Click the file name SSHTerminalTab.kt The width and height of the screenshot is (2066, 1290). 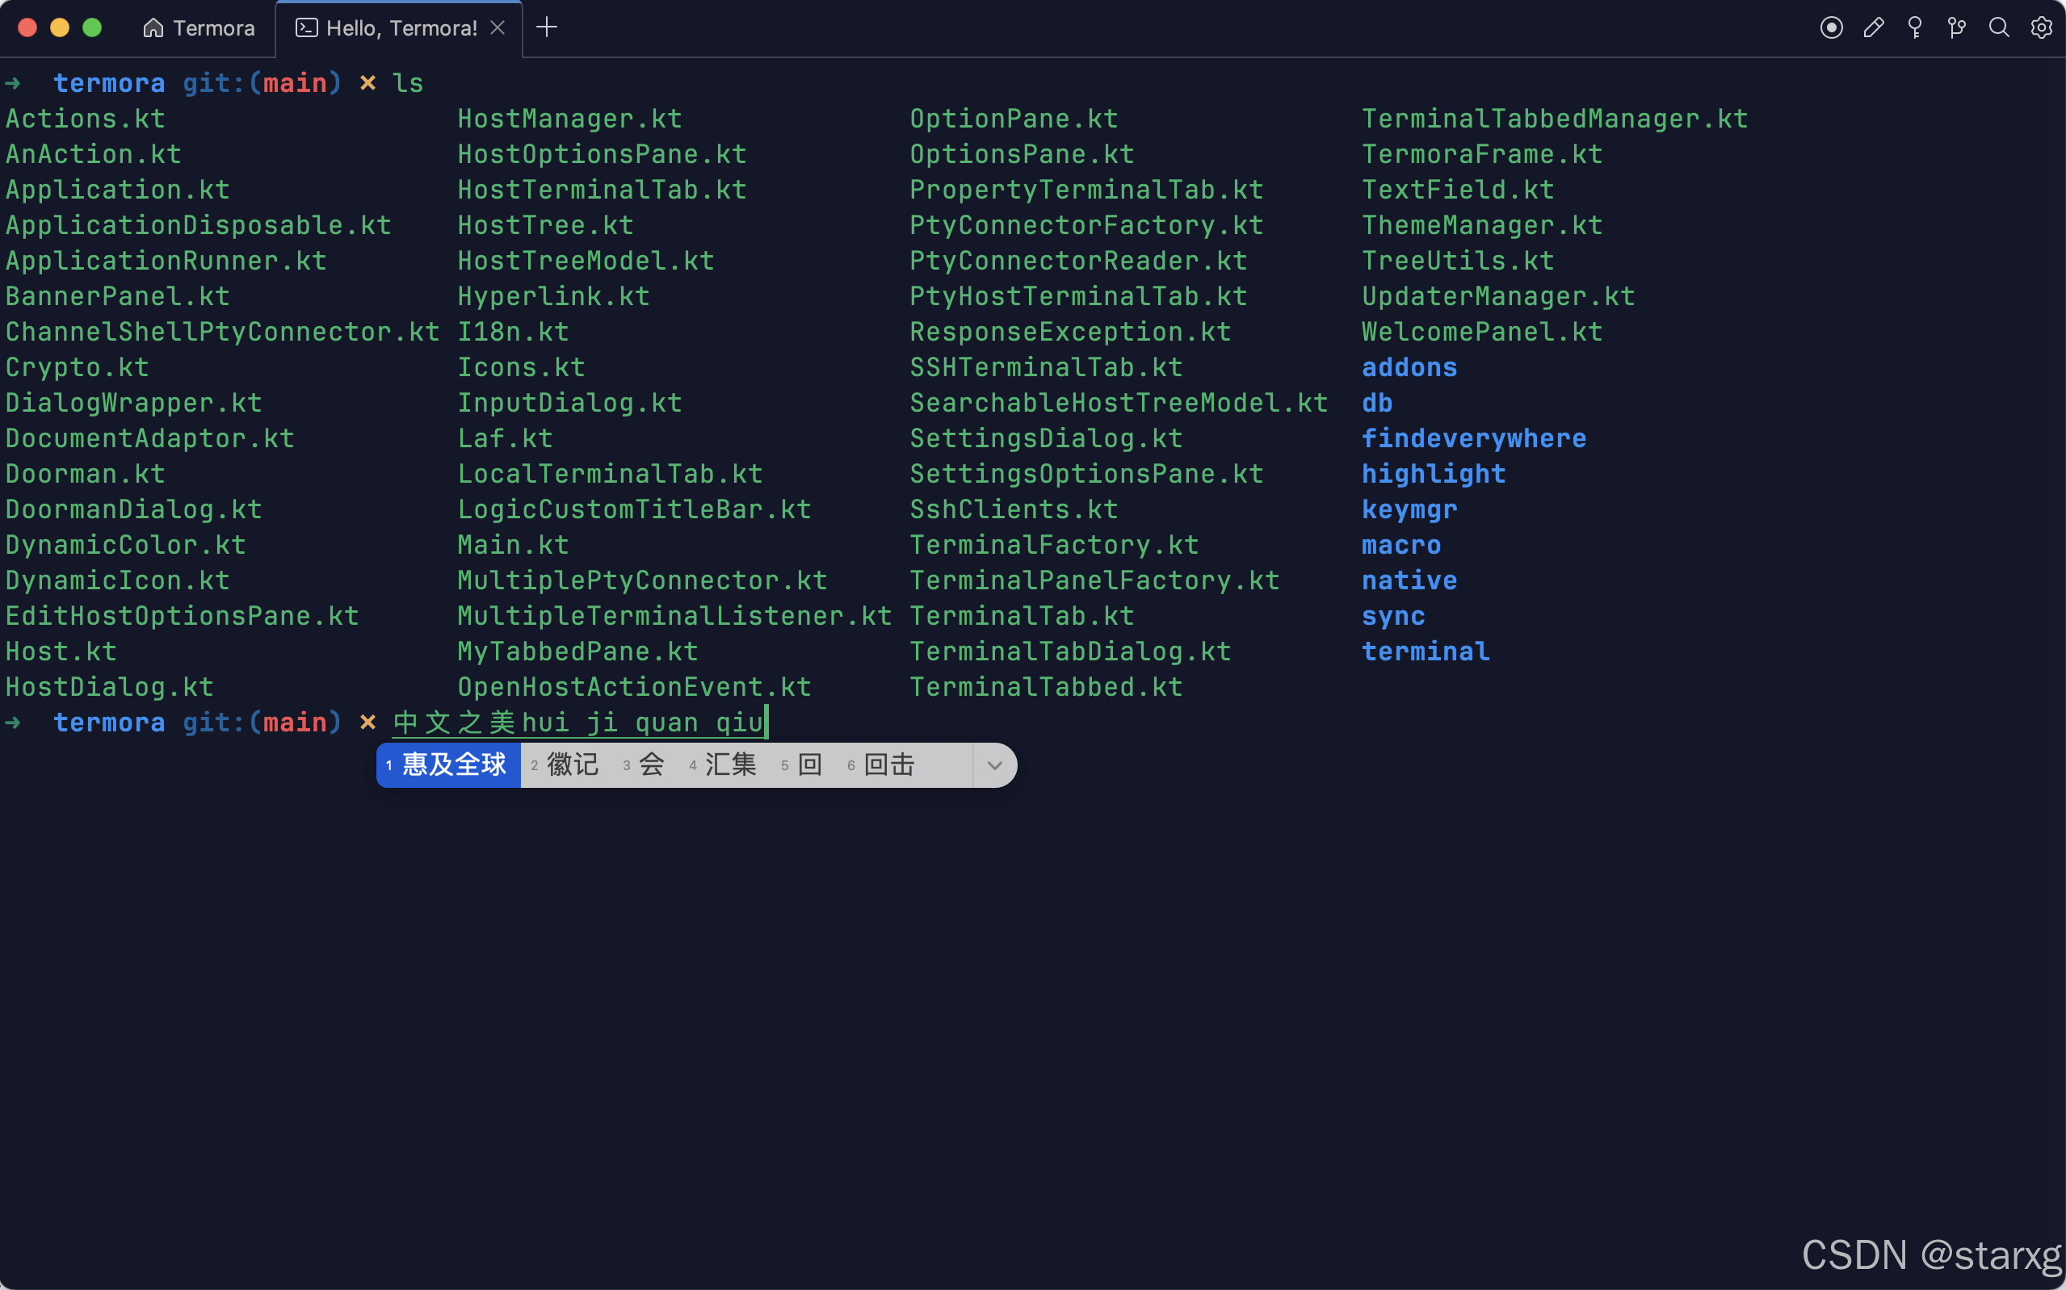(x=1047, y=368)
